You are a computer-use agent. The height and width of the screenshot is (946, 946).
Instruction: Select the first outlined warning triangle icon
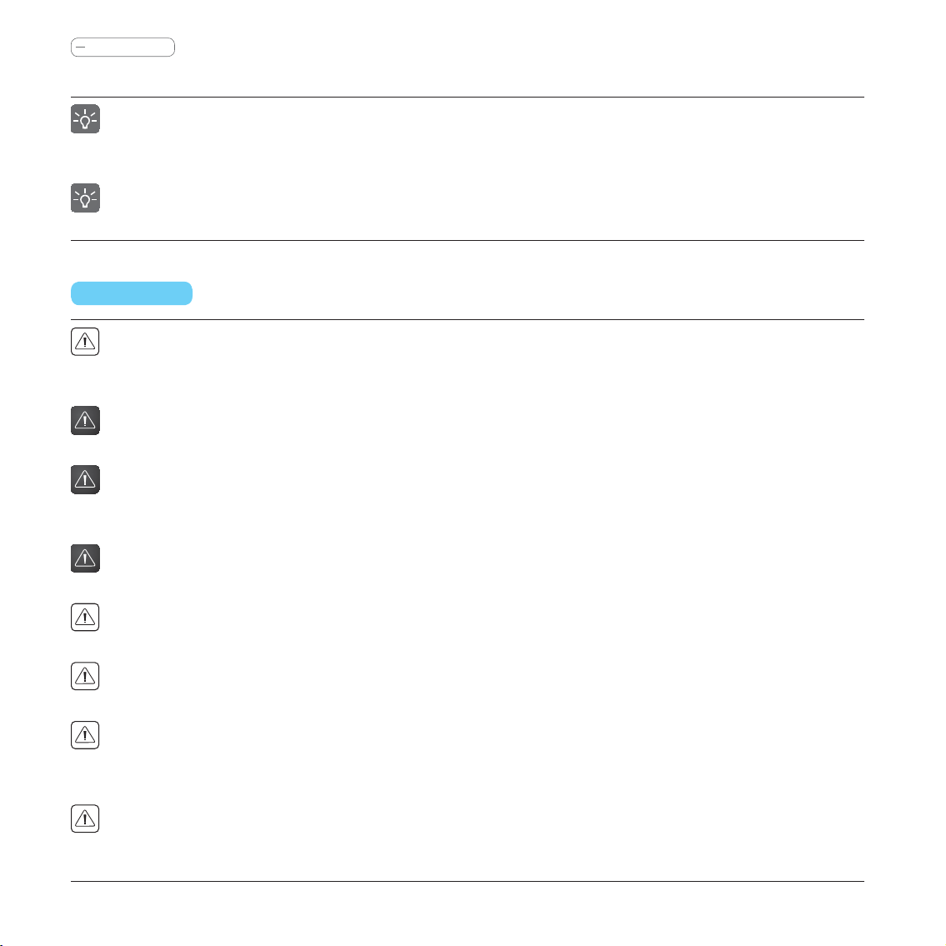coord(85,342)
